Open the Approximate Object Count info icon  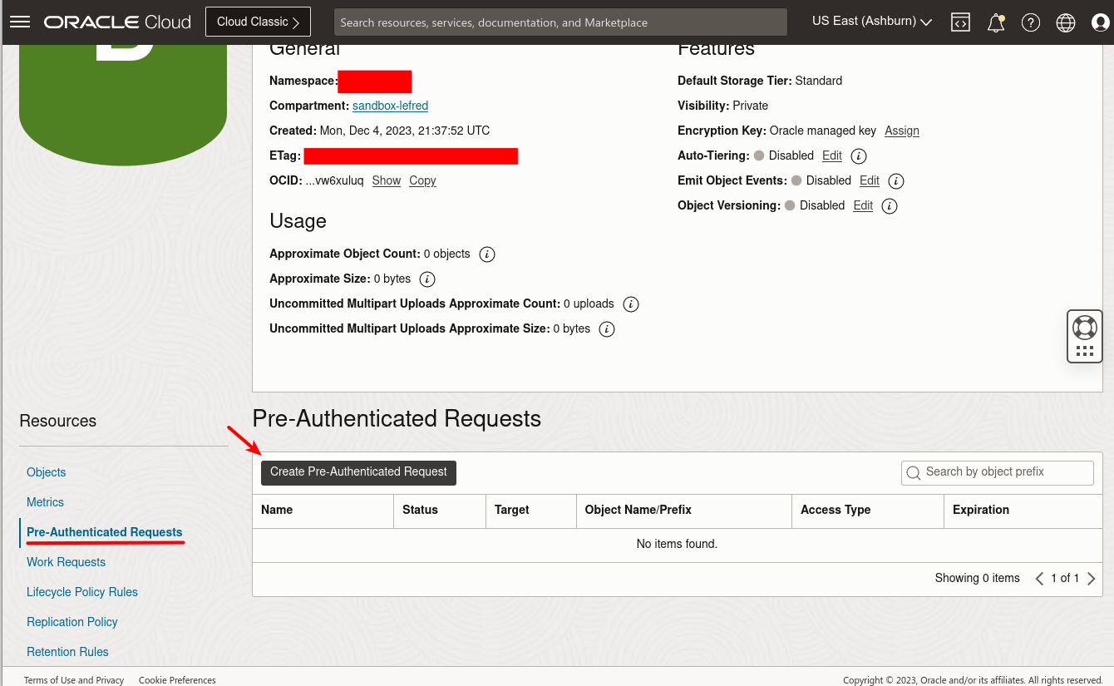(487, 254)
